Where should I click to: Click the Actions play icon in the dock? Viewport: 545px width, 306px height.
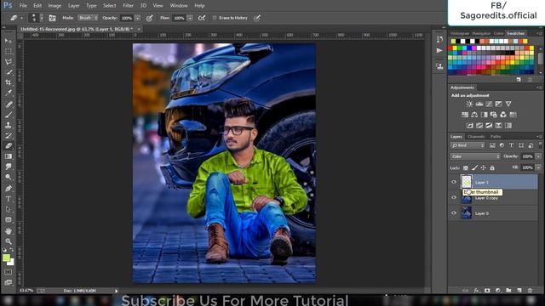(x=439, y=51)
